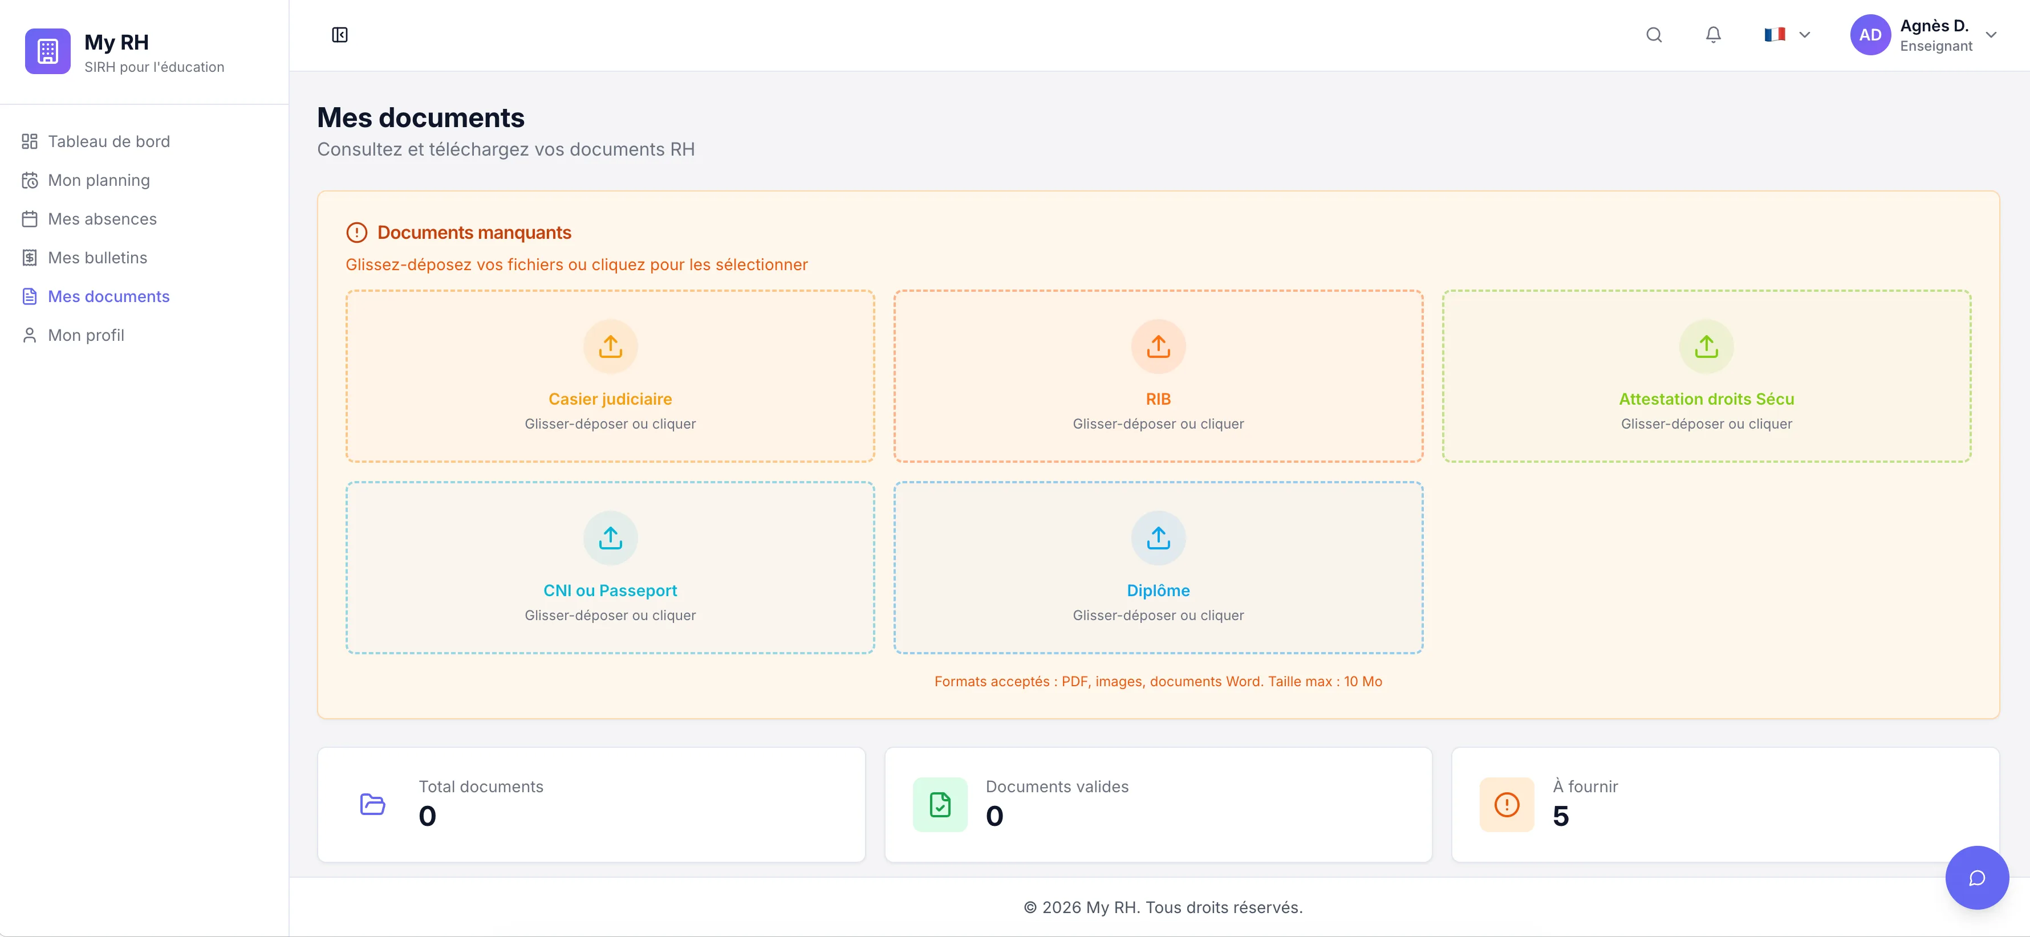Viewport: 2030px width, 937px height.
Task: Click the Mes bulletins receipt icon
Action: coord(29,258)
